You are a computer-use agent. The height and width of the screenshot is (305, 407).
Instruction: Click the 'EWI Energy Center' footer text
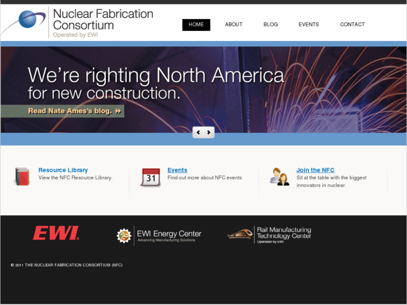click(169, 233)
